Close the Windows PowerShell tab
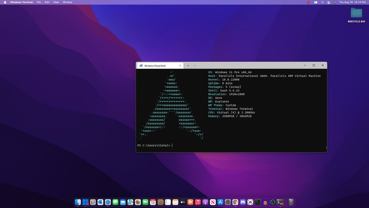Image resolution: width=369 pixels, height=208 pixels. coord(180,66)
